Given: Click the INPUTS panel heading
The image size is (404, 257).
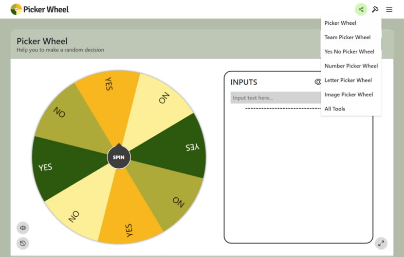Looking at the screenshot, I should (x=244, y=82).
